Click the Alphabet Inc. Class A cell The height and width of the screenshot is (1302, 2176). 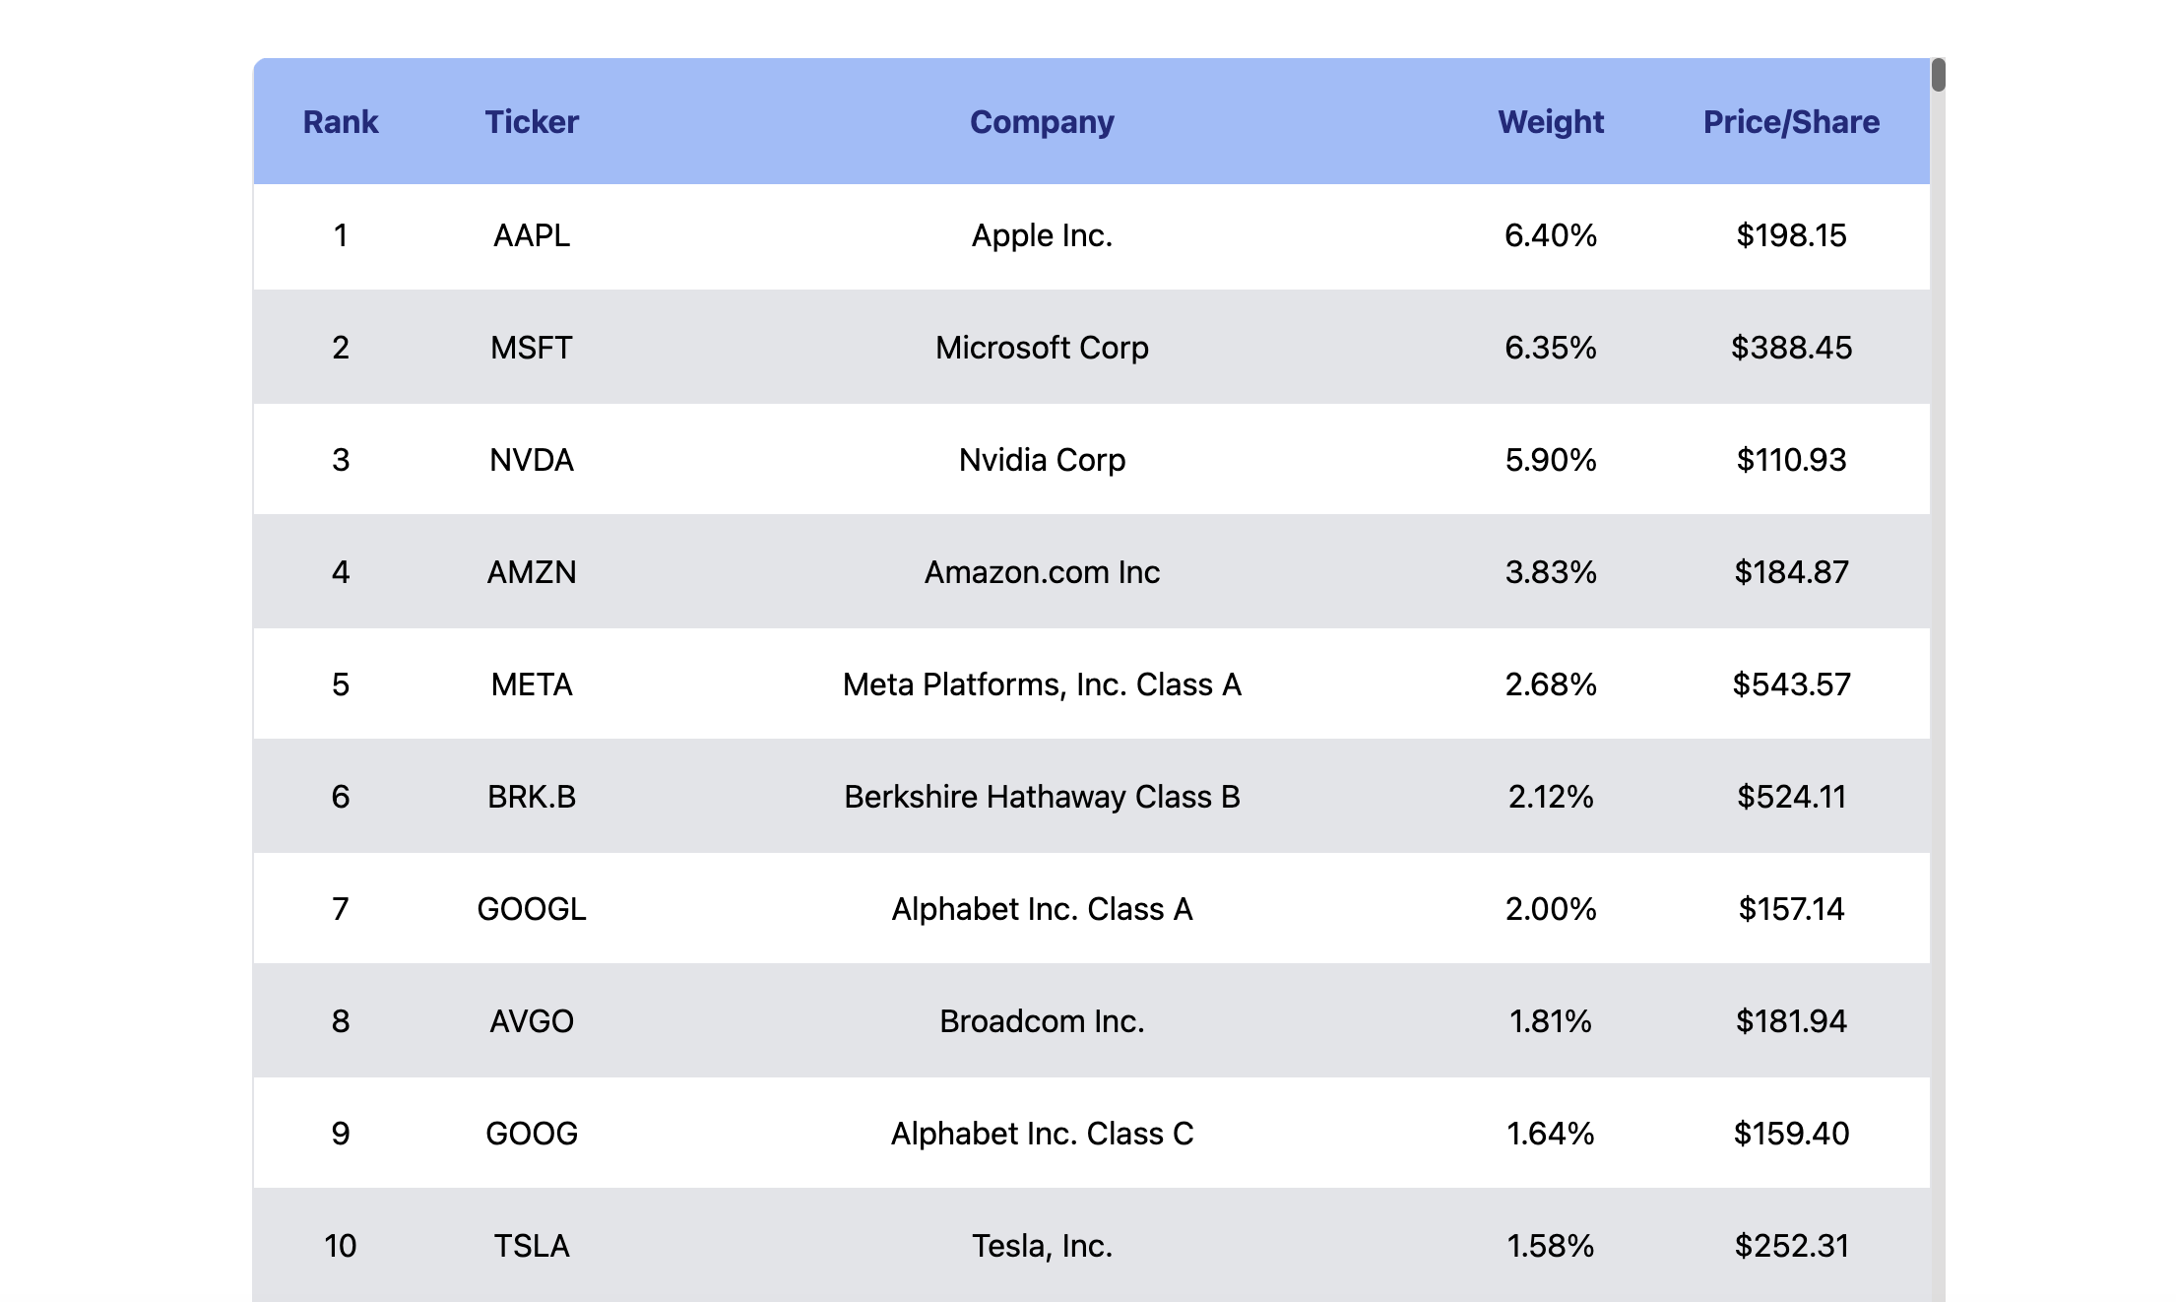(x=1042, y=909)
